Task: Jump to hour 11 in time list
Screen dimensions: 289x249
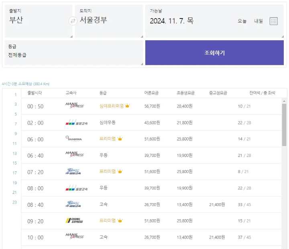Action: point(15,144)
